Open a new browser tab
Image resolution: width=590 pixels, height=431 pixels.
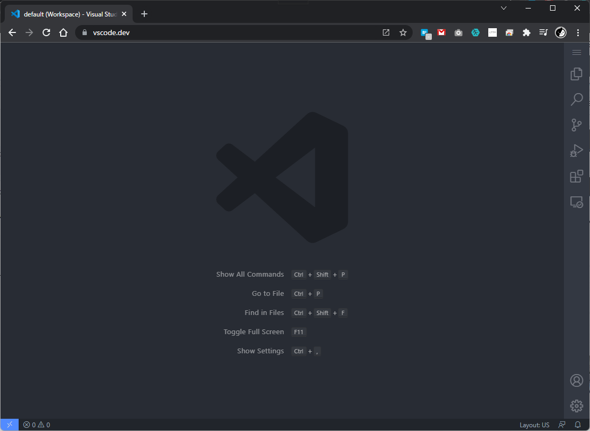pyautogui.click(x=144, y=14)
